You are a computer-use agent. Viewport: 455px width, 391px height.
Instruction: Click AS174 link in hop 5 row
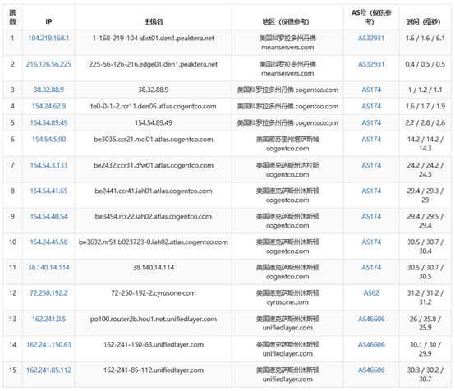point(371,122)
